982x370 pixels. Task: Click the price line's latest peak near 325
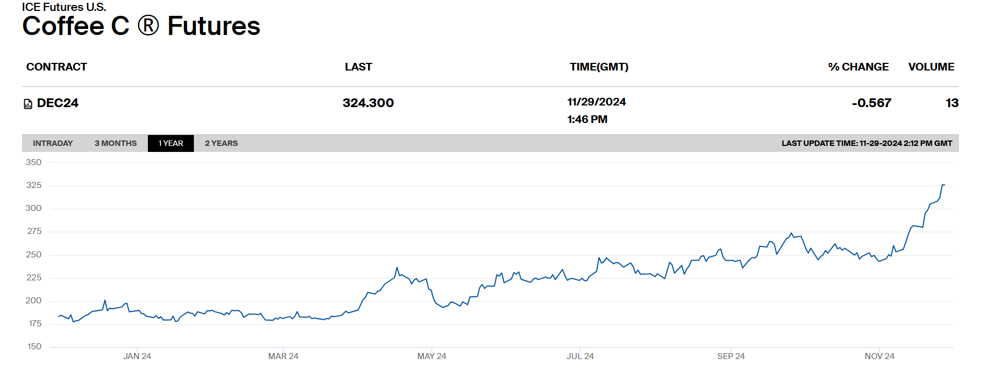[x=943, y=185]
